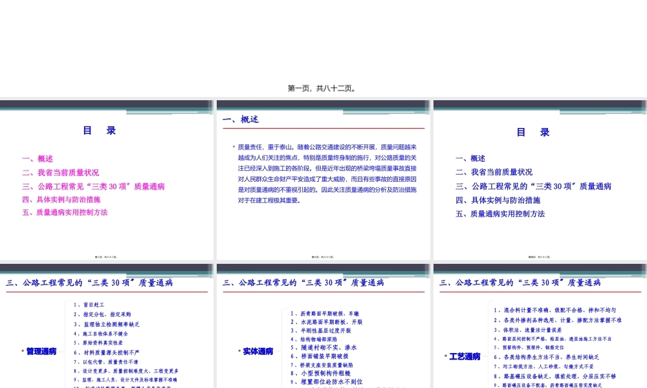Open the 一、概述 paragraph slide thumbnail

click(323, 180)
